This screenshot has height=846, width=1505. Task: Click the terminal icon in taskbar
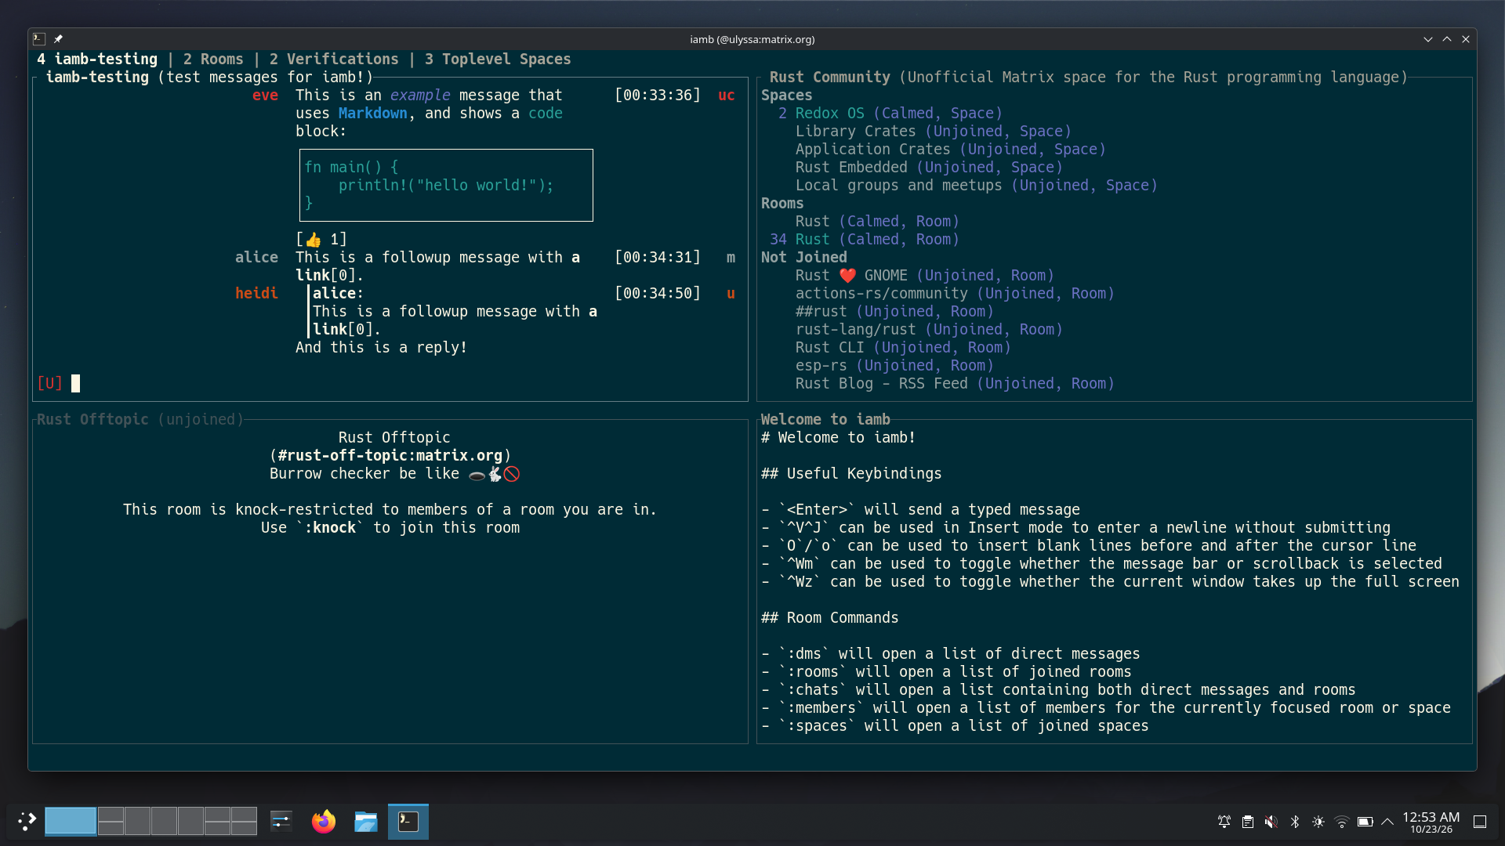click(x=408, y=821)
